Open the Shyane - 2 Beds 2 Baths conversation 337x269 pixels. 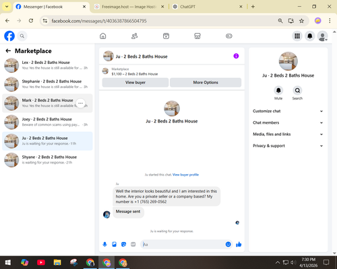tap(47, 160)
